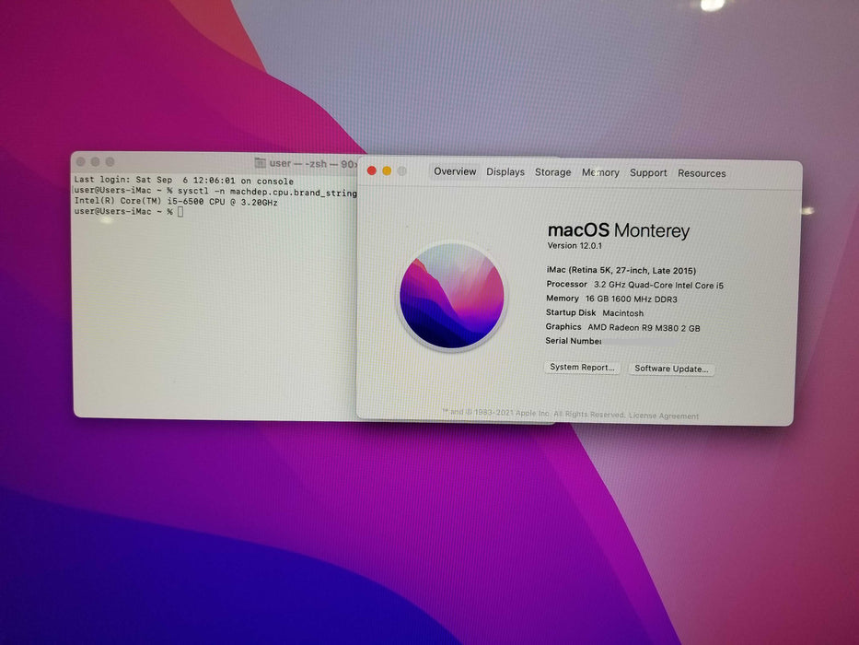This screenshot has width=859, height=645.
Task: Click the Processor label
Action: [566, 284]
